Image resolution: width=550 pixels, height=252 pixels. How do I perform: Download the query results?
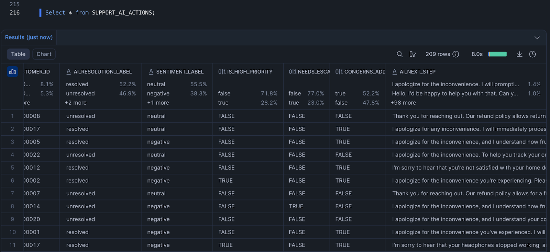point(519,54)
